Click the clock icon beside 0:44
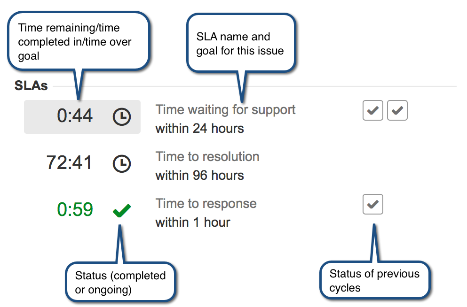This screenshot has height=307, width=467. coord(121,116)
